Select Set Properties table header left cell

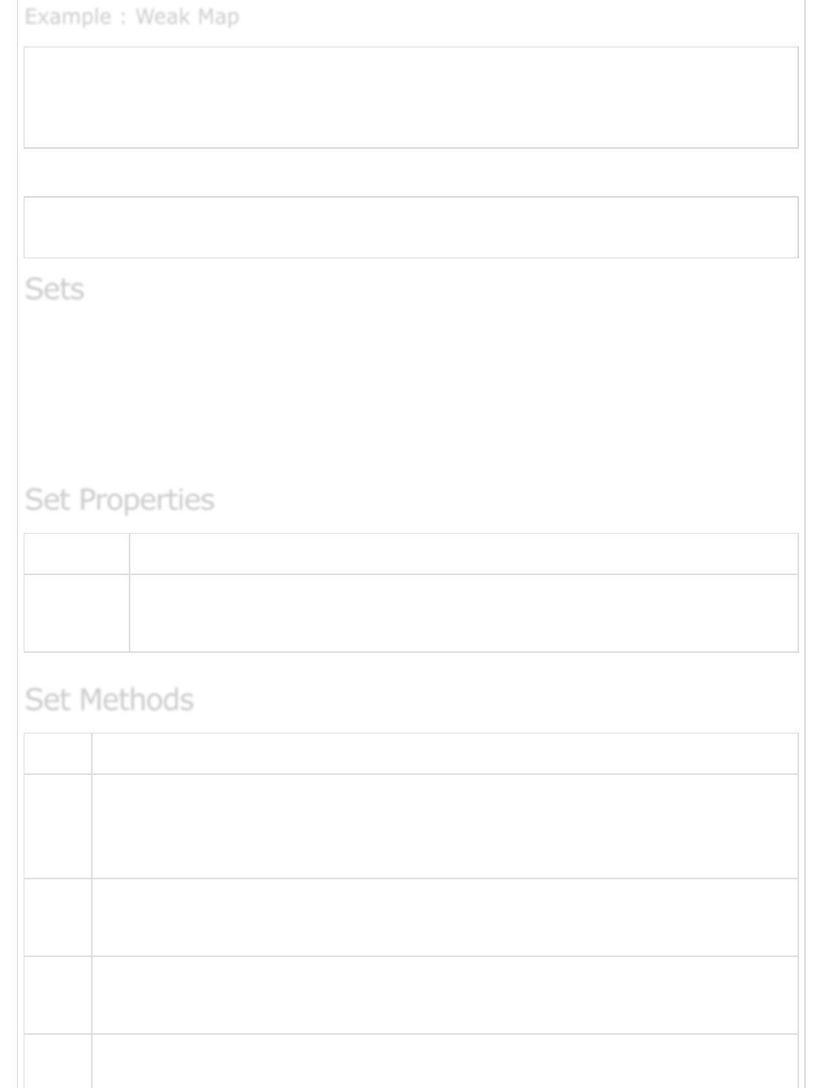coord(77,554)
